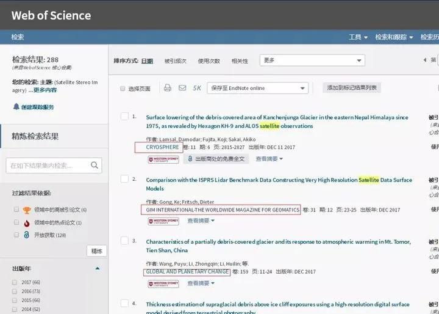Select the checkbox for result 2
439x314 pixels.
coord(124,179)
